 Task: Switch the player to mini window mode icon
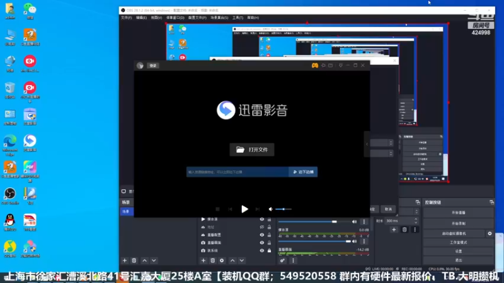[x=330, y=65]
